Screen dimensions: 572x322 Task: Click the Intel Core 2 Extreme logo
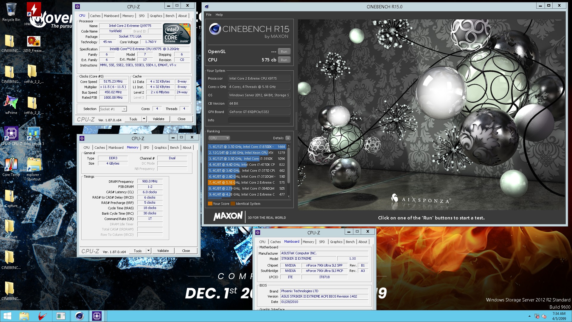click(x=177, y=34)
